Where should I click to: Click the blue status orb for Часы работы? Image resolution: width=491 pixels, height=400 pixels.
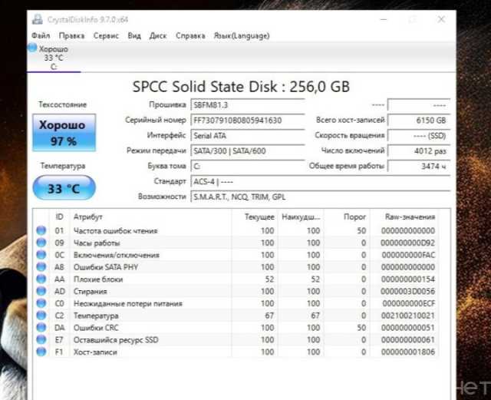[x=41, y=243]
